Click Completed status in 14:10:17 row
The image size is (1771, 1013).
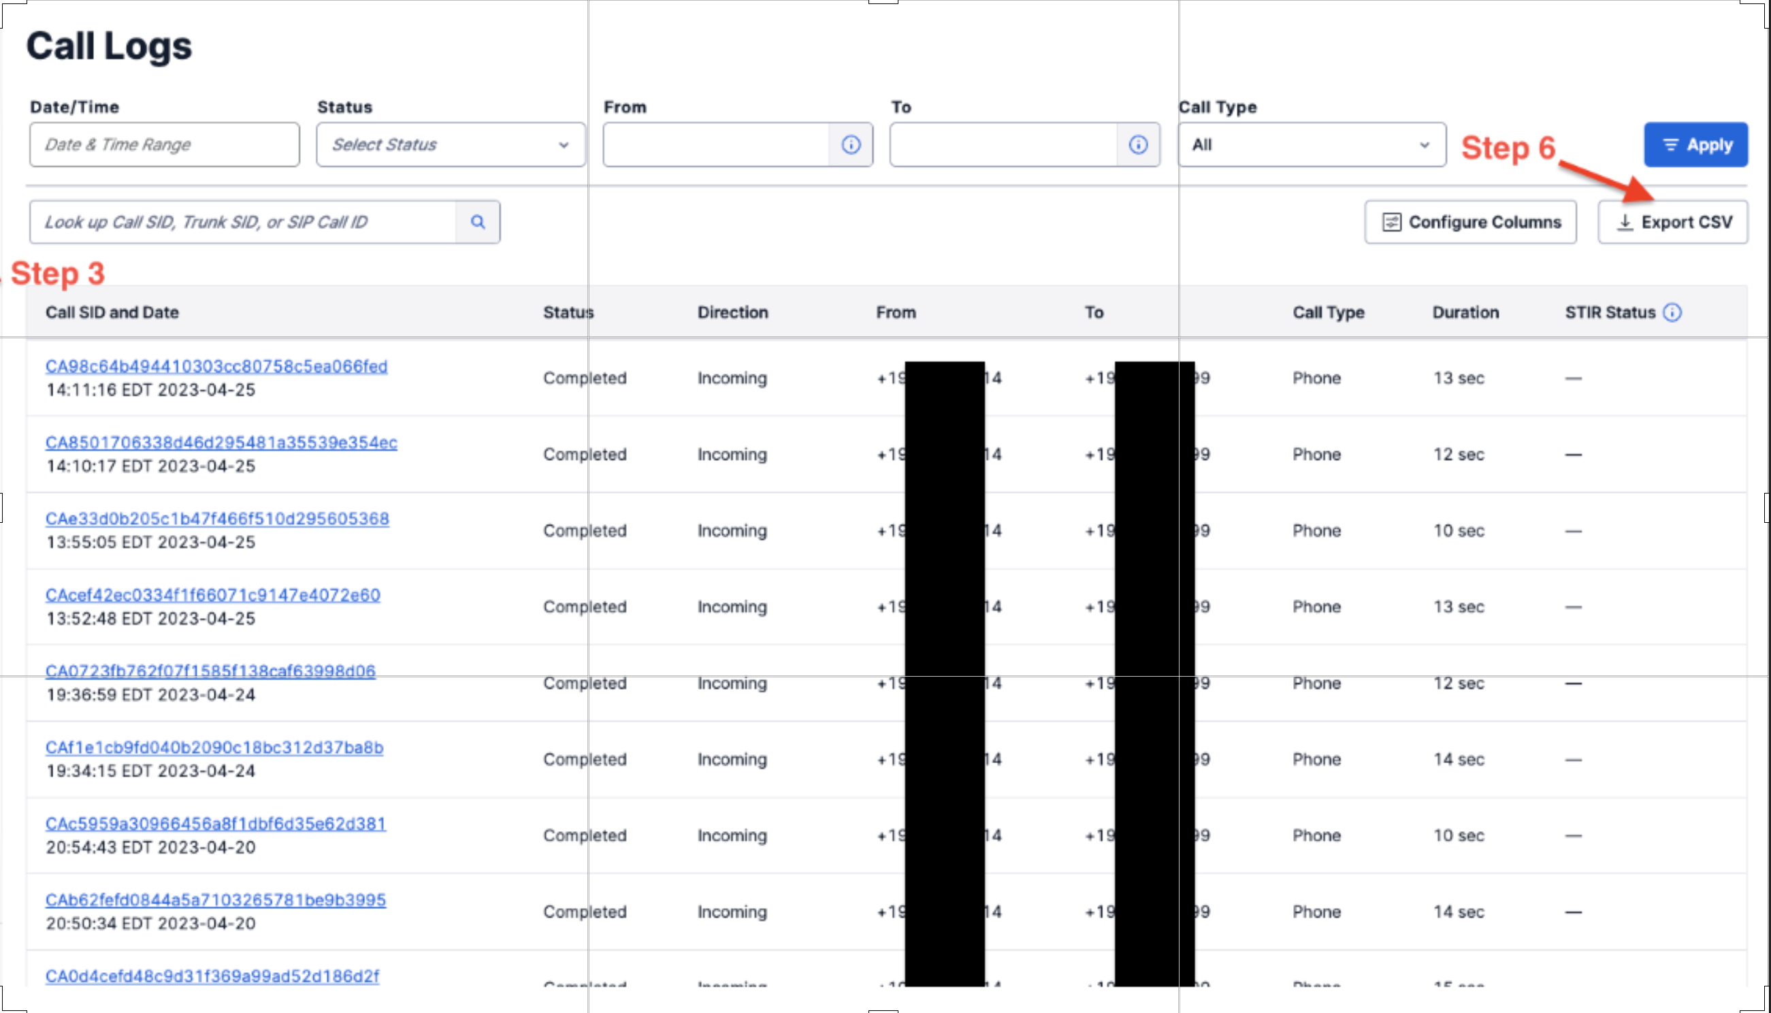click(585, 454)
